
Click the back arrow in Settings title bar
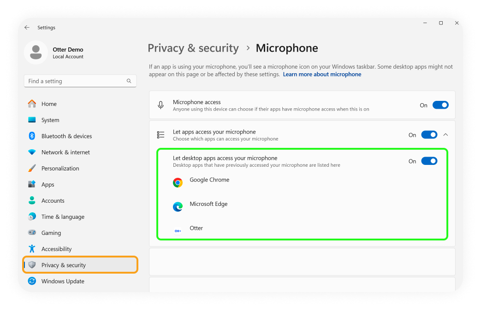tap(27, 28)
